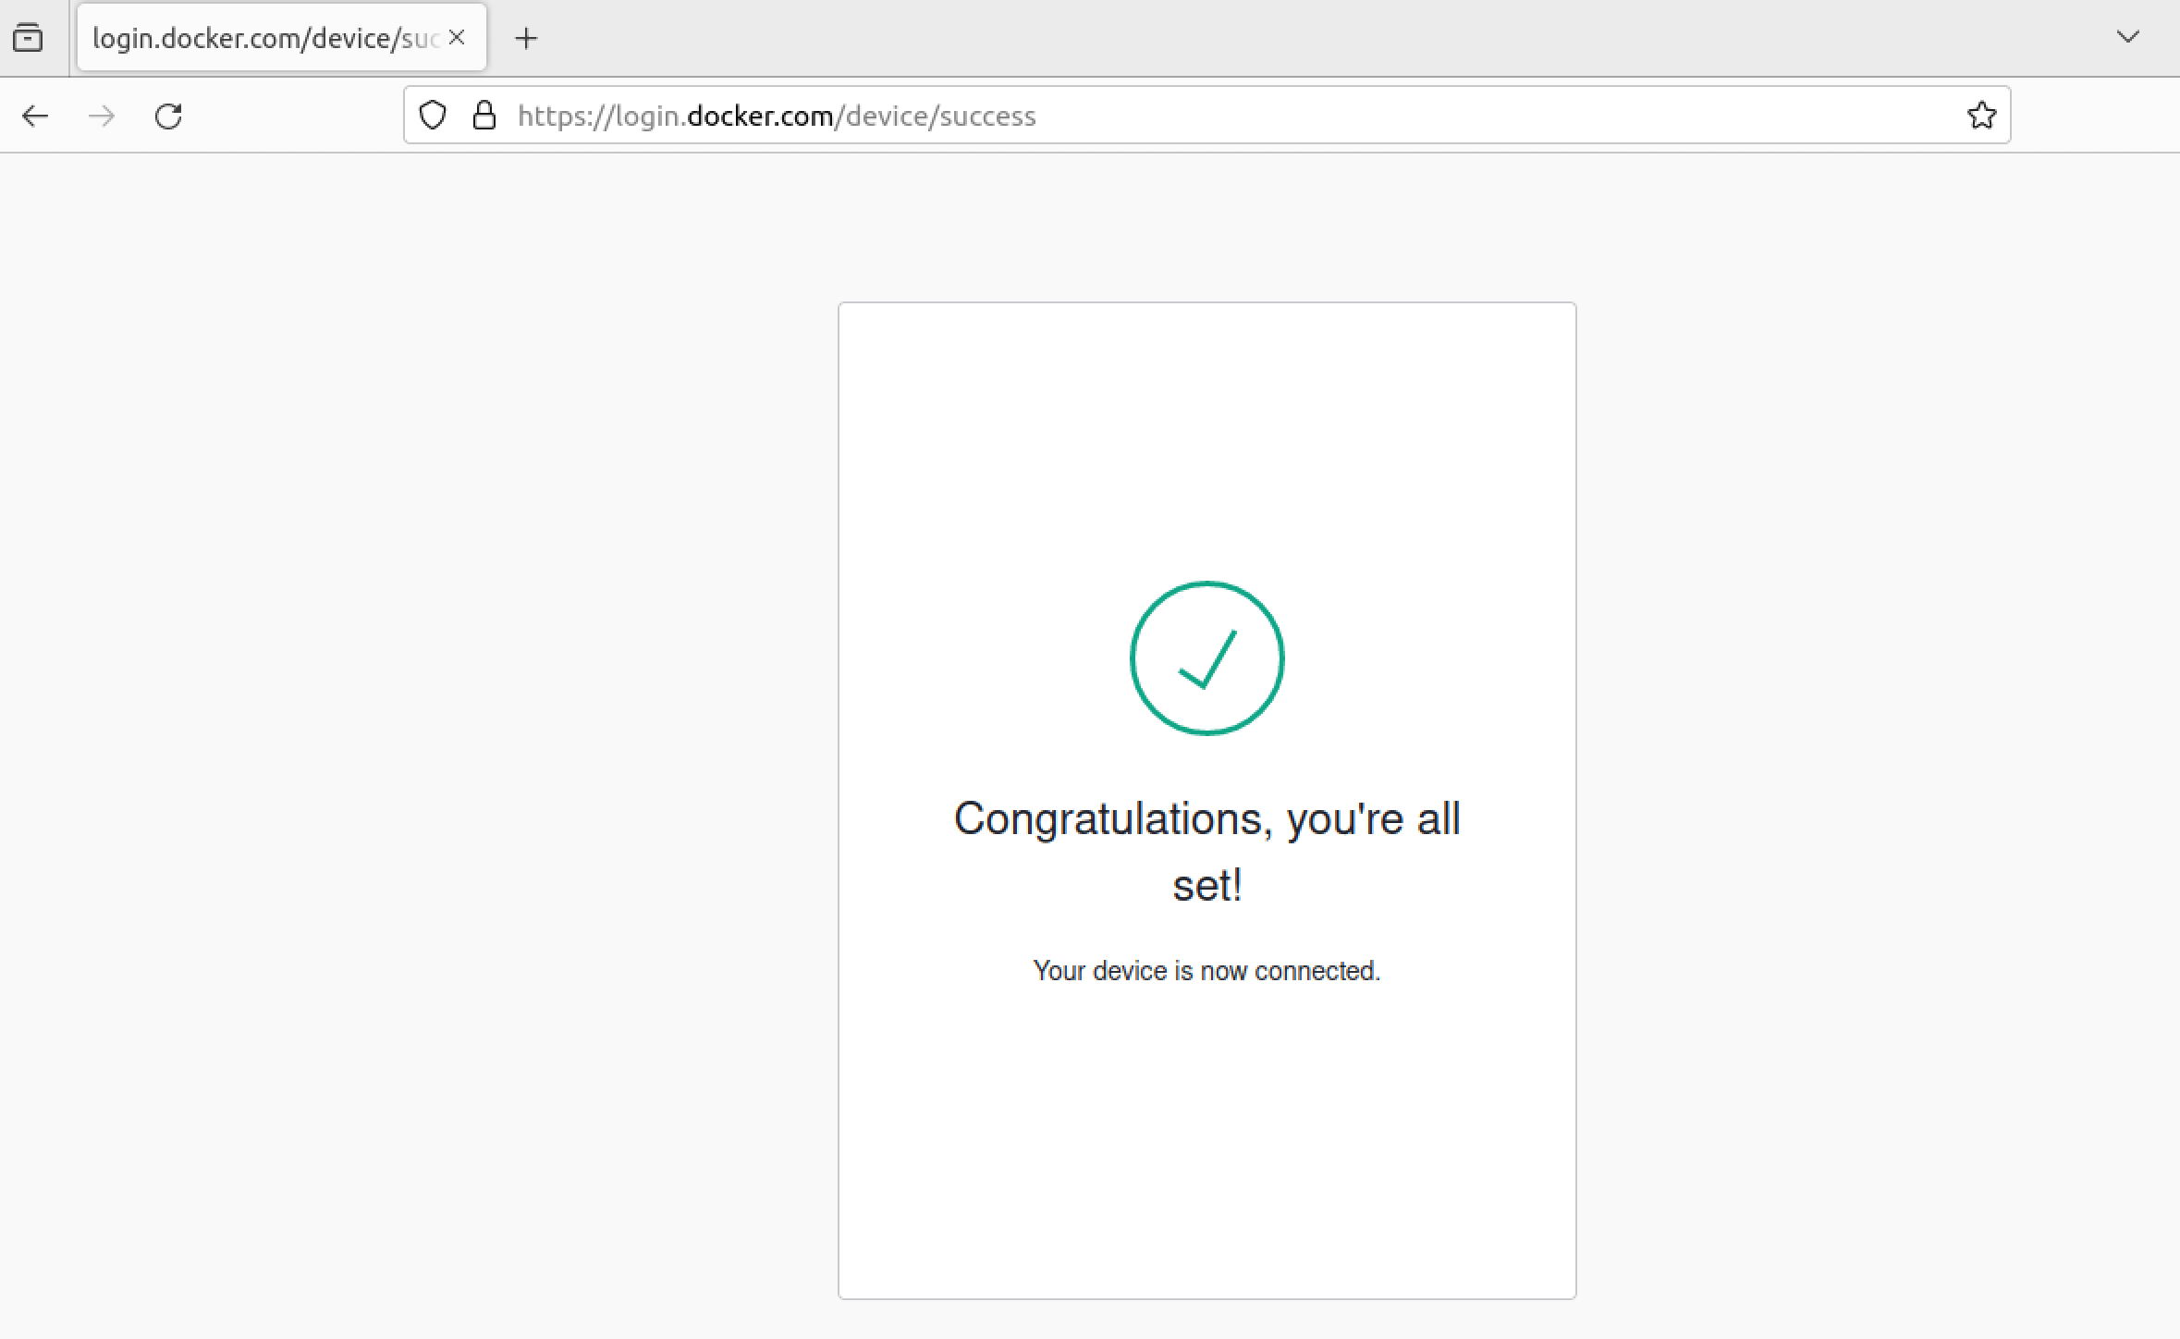2180x1339 pixels.
Task: Go back with the left arrow
Action: (x=35, y=116)
